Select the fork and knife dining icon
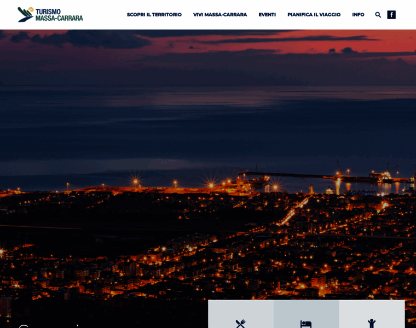Image resolution: width=416 pixels, height=328 pixels. (241, 324)
